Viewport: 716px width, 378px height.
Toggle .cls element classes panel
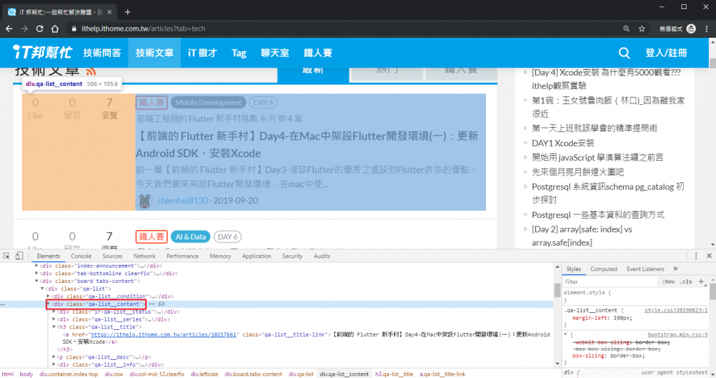tap(686, 282)
